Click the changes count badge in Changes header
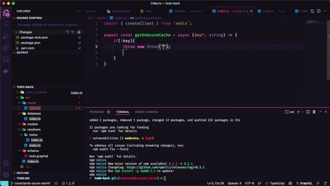Screen dimensions: 330x186 pyautogui.click(x=79, y=32)
